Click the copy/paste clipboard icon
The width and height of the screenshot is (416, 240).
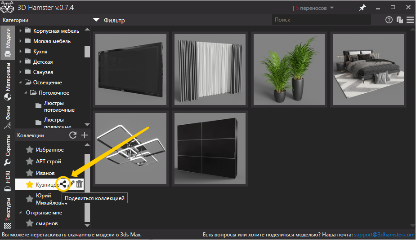pyautogui.click(x=399, y=20)
